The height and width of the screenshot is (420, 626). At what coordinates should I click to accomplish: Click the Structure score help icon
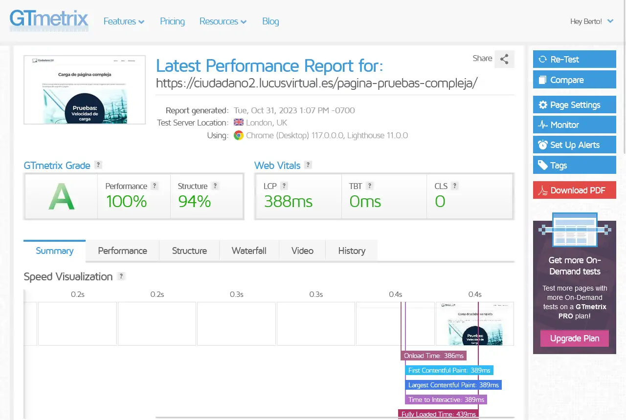point(215,186)
